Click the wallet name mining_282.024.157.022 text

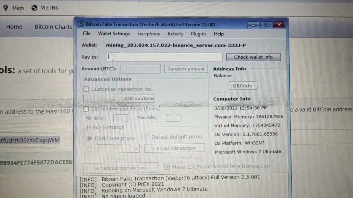tap(176, 45)
